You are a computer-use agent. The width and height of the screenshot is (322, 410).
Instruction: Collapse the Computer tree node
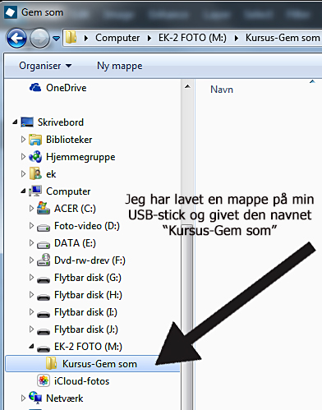tap(23, 191)
